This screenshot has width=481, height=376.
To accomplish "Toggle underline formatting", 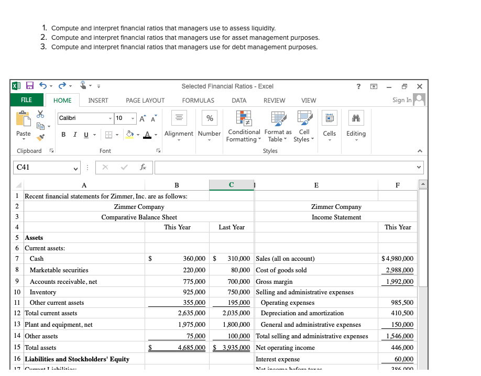I will pyautogui.click(x=86, y=135).
